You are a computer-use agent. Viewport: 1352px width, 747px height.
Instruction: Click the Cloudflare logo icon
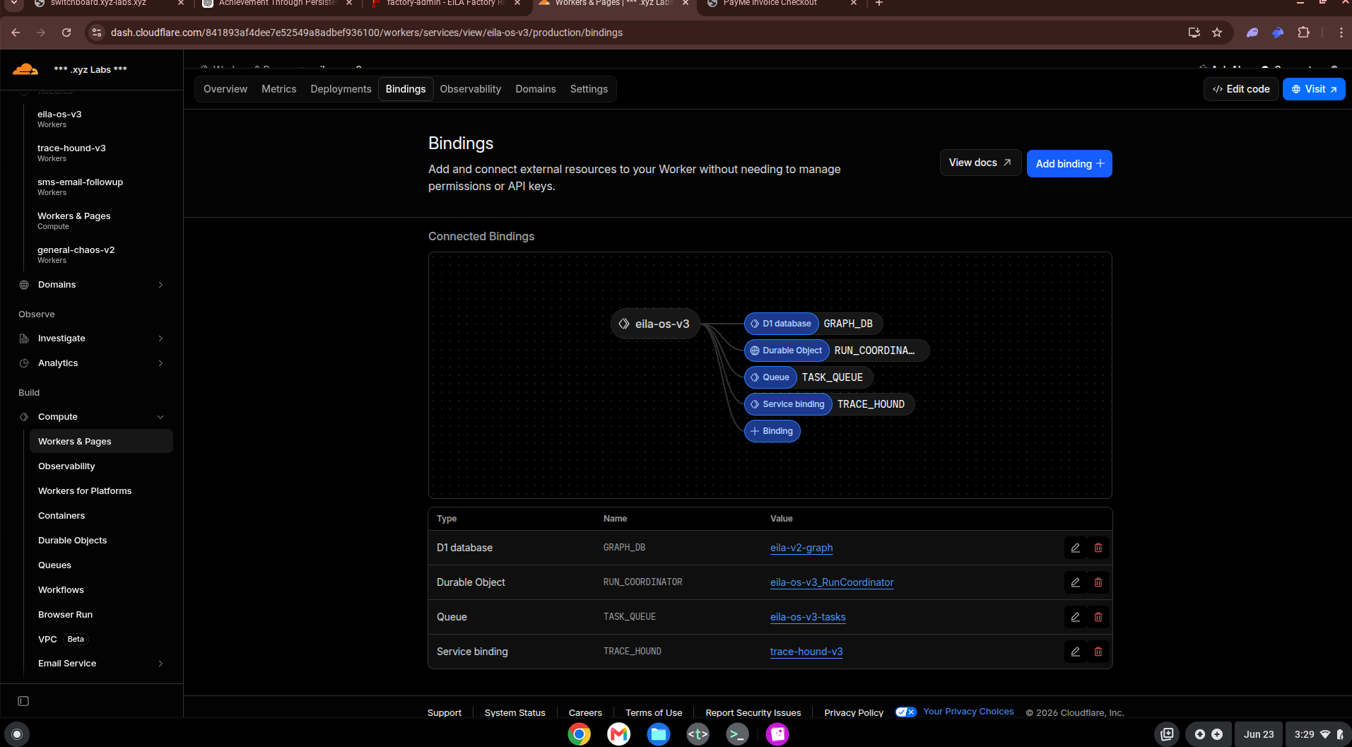[x=25, y=69]
